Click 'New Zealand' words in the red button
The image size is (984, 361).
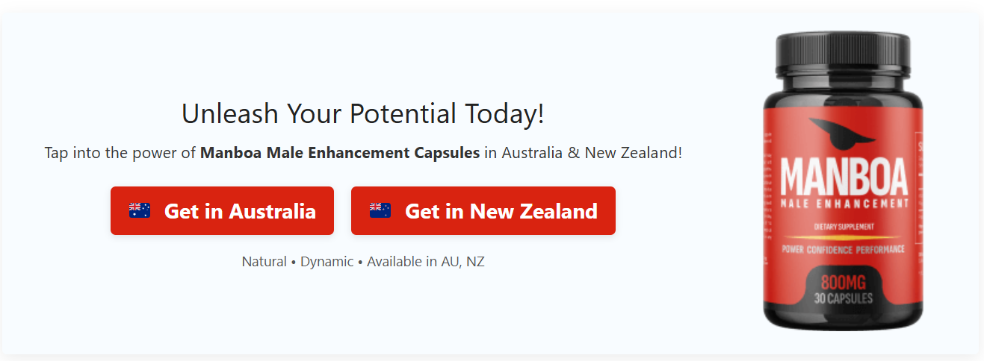[x=533, y=211]
